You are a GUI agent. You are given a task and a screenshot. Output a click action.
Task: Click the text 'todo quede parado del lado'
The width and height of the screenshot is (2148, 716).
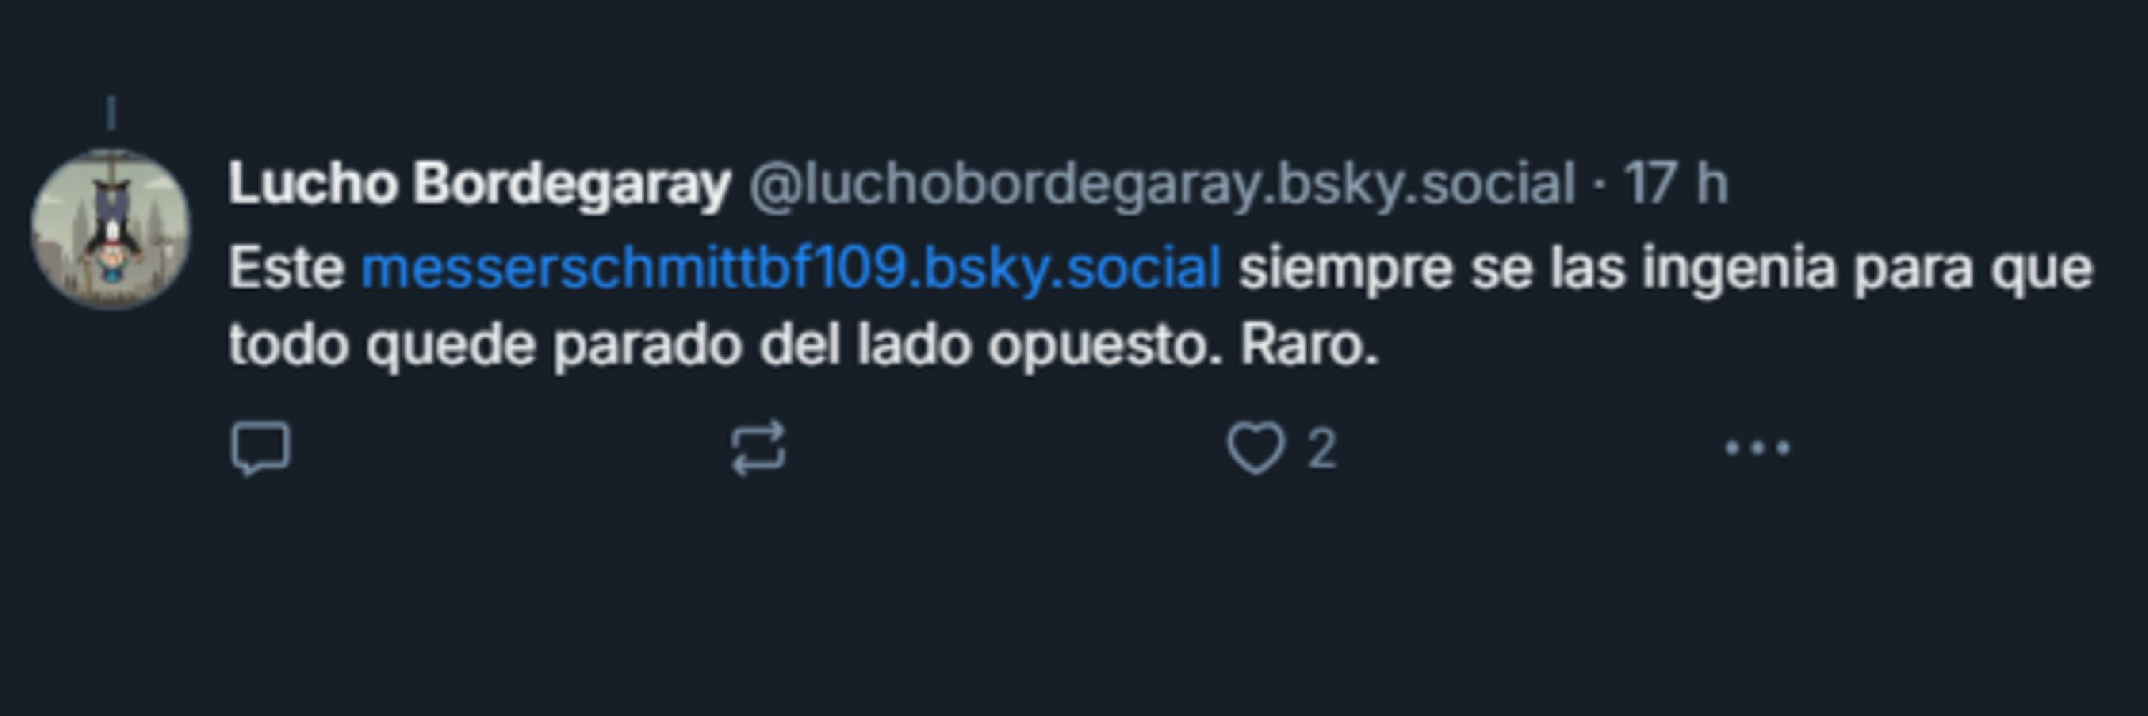point(601,345)
